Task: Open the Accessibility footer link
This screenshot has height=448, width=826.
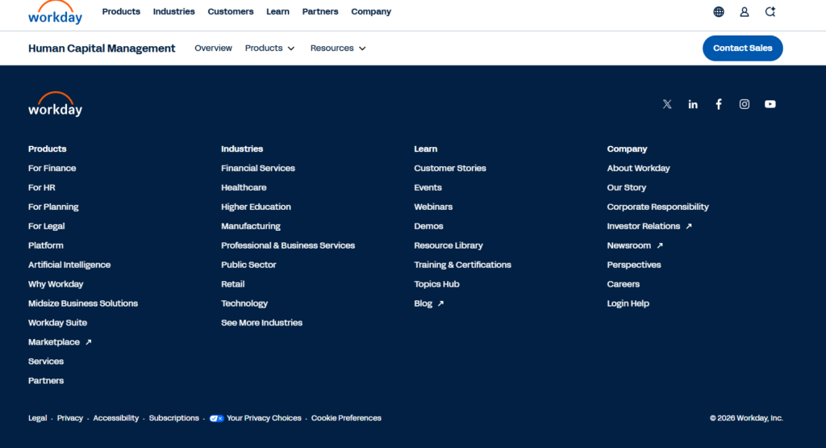Action: (116, 418)
